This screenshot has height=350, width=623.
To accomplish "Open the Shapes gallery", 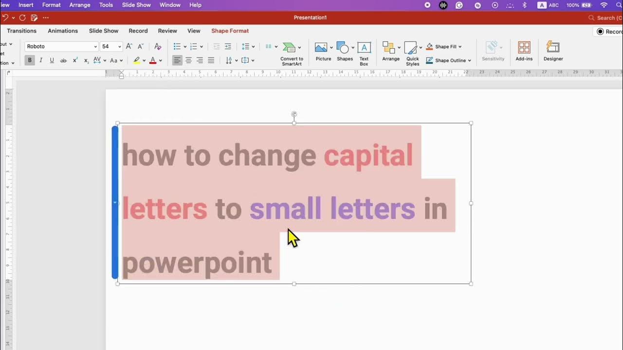I will click(345, 52).
